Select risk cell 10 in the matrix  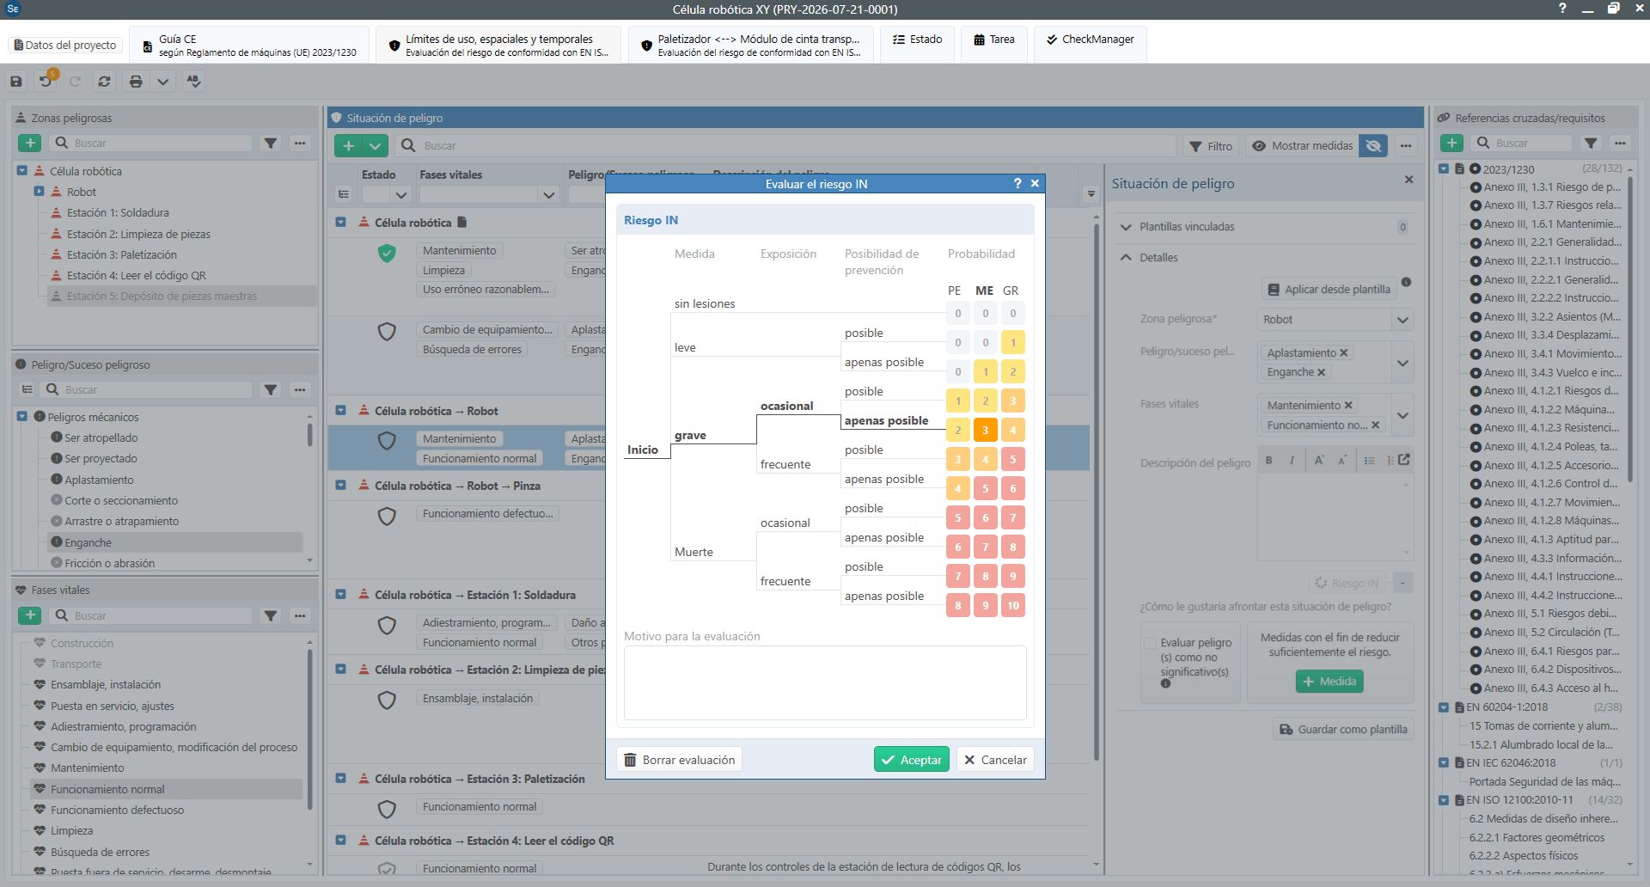(x=1013, y=606)
